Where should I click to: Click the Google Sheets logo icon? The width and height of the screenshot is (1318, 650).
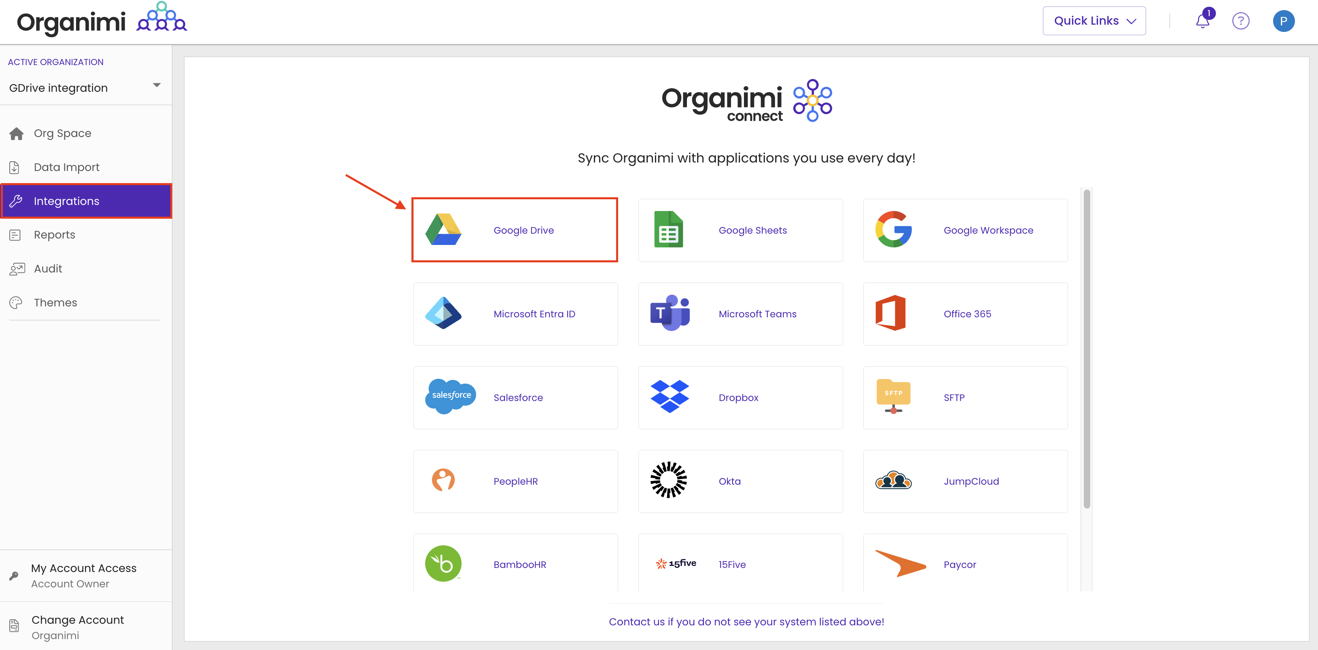click(668, 230)
